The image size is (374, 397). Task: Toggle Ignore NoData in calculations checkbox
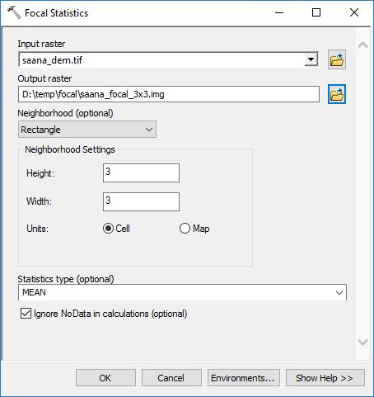click(x=26, y=314)
